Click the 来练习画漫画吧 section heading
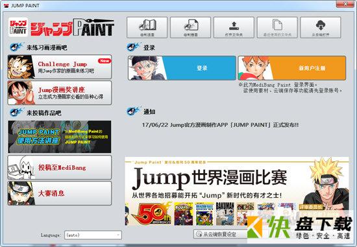Image resolution: width=357 pixels, height=247 pixels. click(47, 47)
